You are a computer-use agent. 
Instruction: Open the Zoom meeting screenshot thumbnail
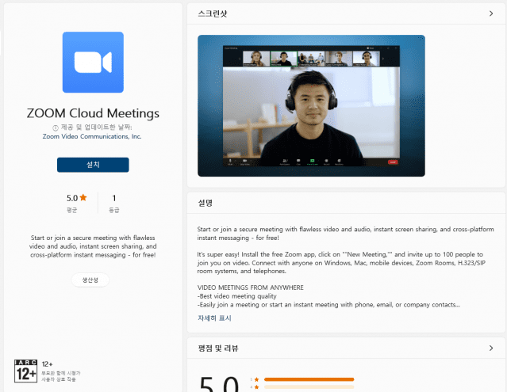(311, 106)
